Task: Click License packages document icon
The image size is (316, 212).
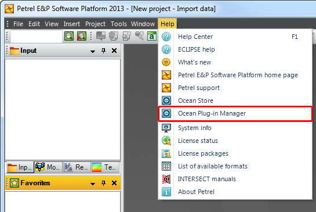Action: pyautogui.click(x=166, y=154)
